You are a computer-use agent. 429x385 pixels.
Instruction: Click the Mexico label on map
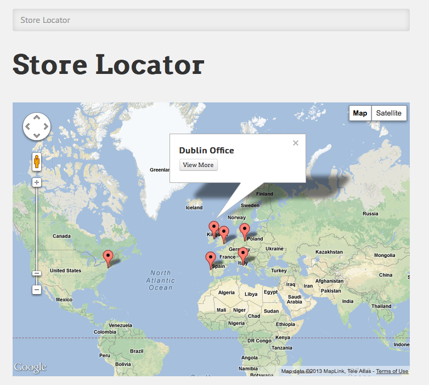(64, 300)
